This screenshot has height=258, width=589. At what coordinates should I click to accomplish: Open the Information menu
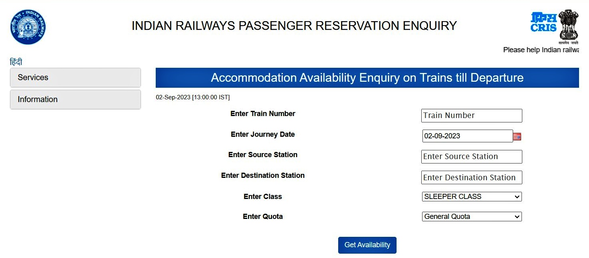[75, 99]
